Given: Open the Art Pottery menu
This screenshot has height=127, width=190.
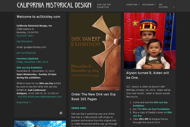Looking at the screenshot, I should point(163,6).
